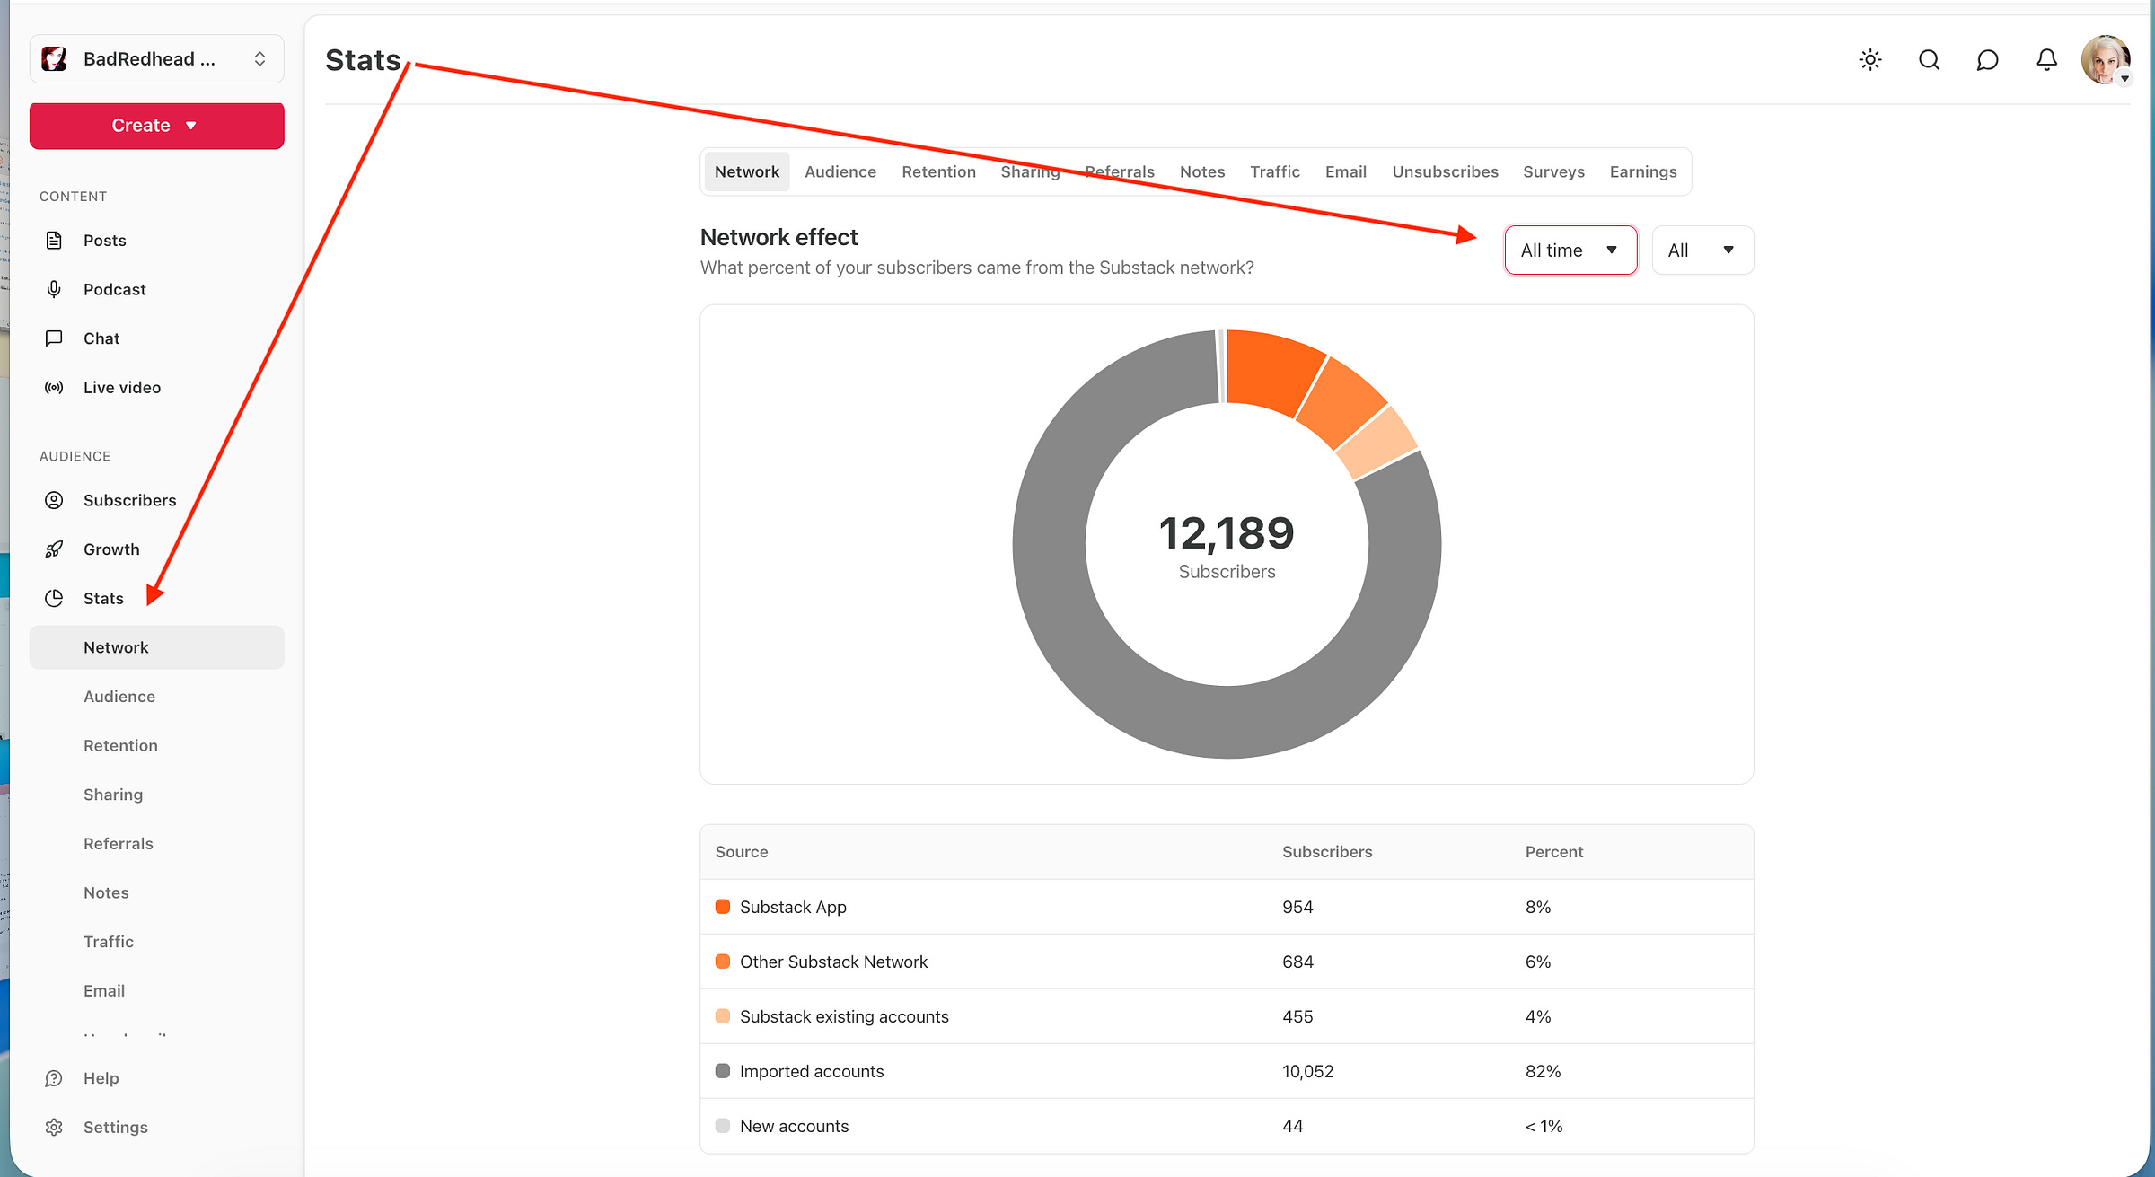Switch to the Sharing tab
The width and height of the screenshot is (2155, 1177).
[x=1030, y=171]
